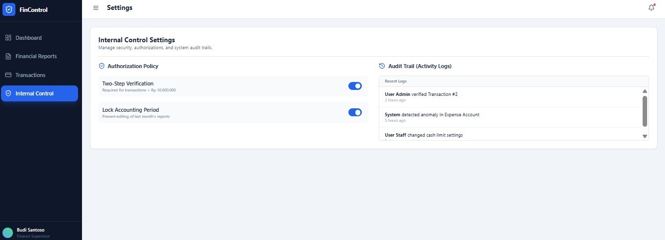This screenshot has height=240, width=665.
Task: Click 'Prevent editing of last month's reports' text
Action: (x=136, y=116)
